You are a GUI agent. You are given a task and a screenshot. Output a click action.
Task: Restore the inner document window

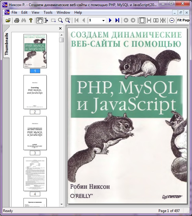tap(180, 13)
